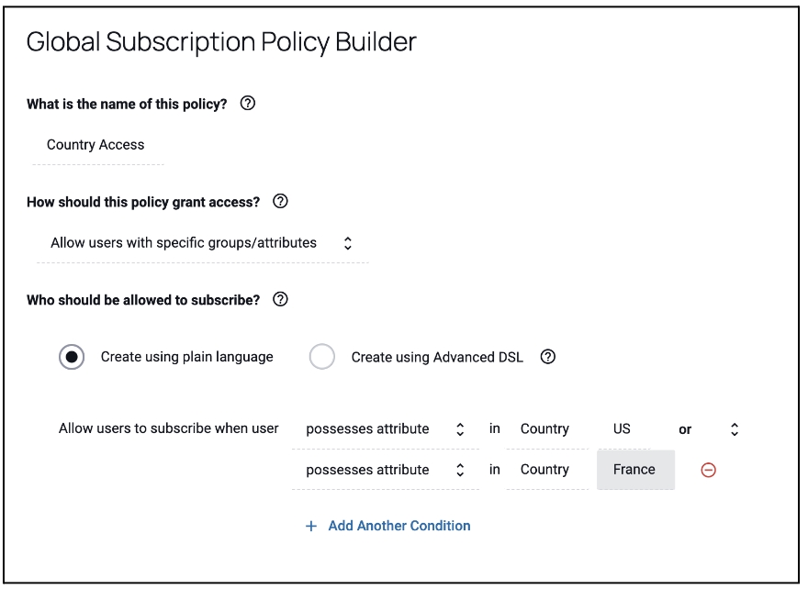This screenshot has width=808, height=589.
Task: Open the policy access type dropdown
Action: coord(202,243)
